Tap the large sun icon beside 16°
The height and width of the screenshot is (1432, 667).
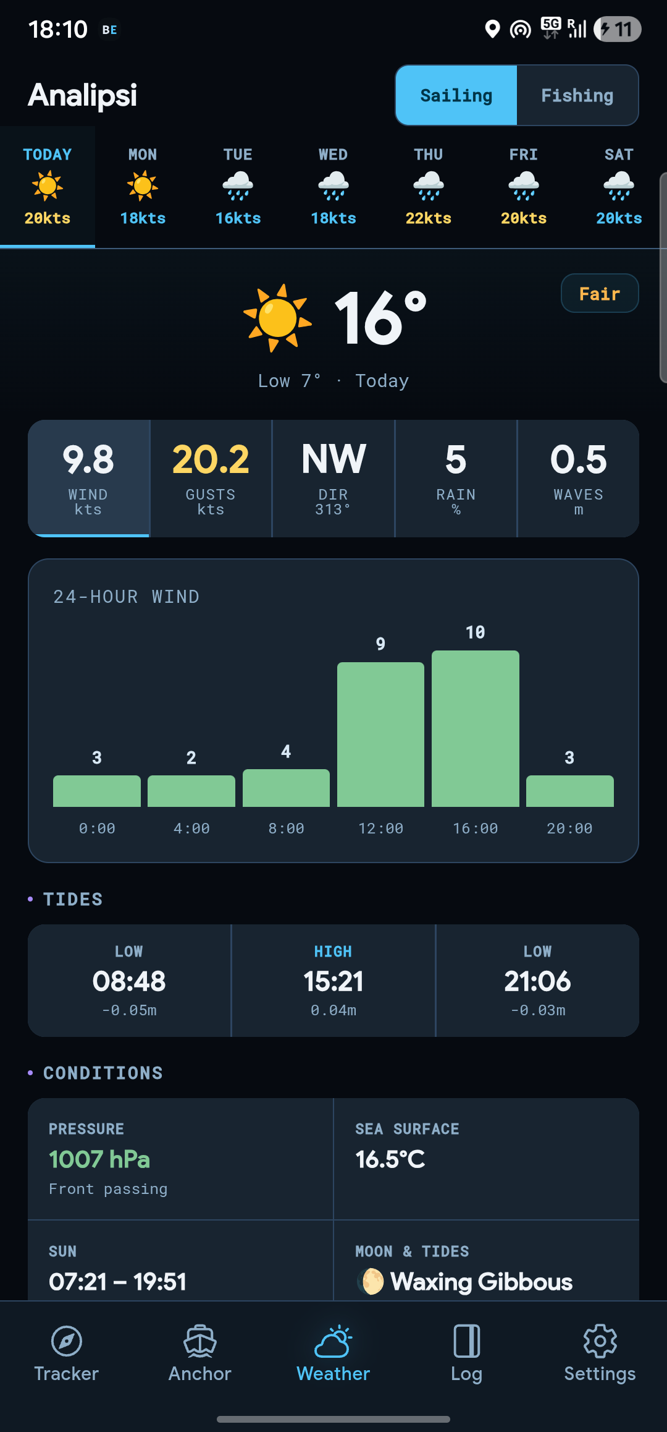coord(277,318)
